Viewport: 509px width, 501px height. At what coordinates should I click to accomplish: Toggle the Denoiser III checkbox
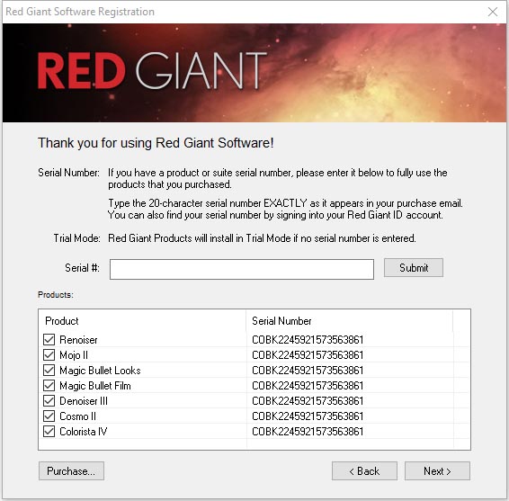49,400
